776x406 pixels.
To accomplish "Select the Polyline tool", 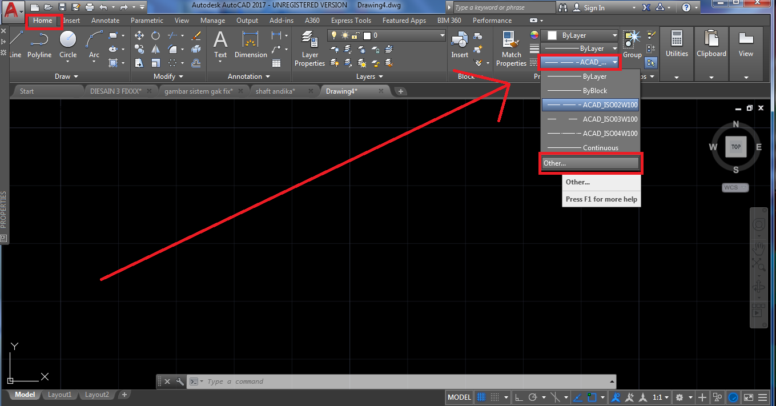I will [x=39, y=45].
